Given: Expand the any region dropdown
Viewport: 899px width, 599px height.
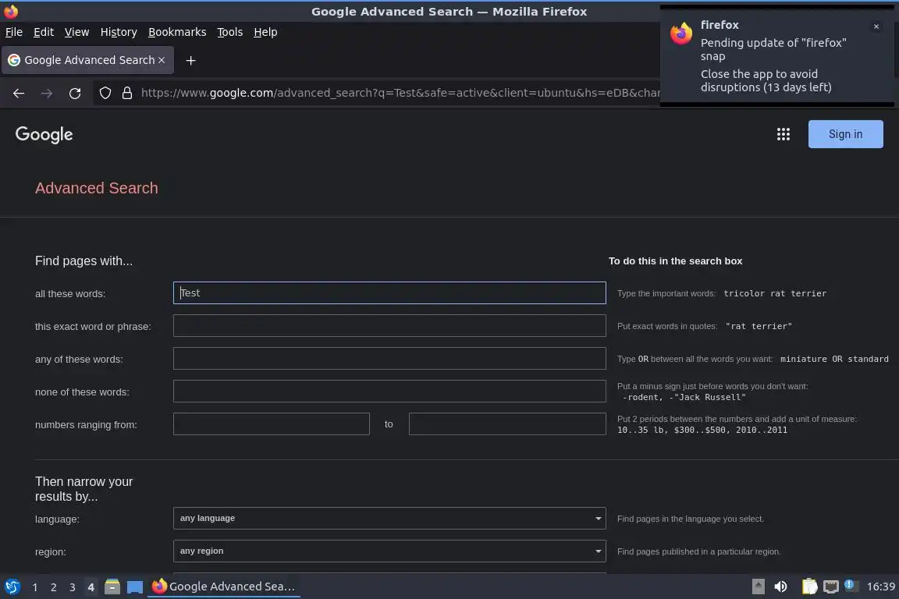Looking at the screenshot, I should coord(389,551).
